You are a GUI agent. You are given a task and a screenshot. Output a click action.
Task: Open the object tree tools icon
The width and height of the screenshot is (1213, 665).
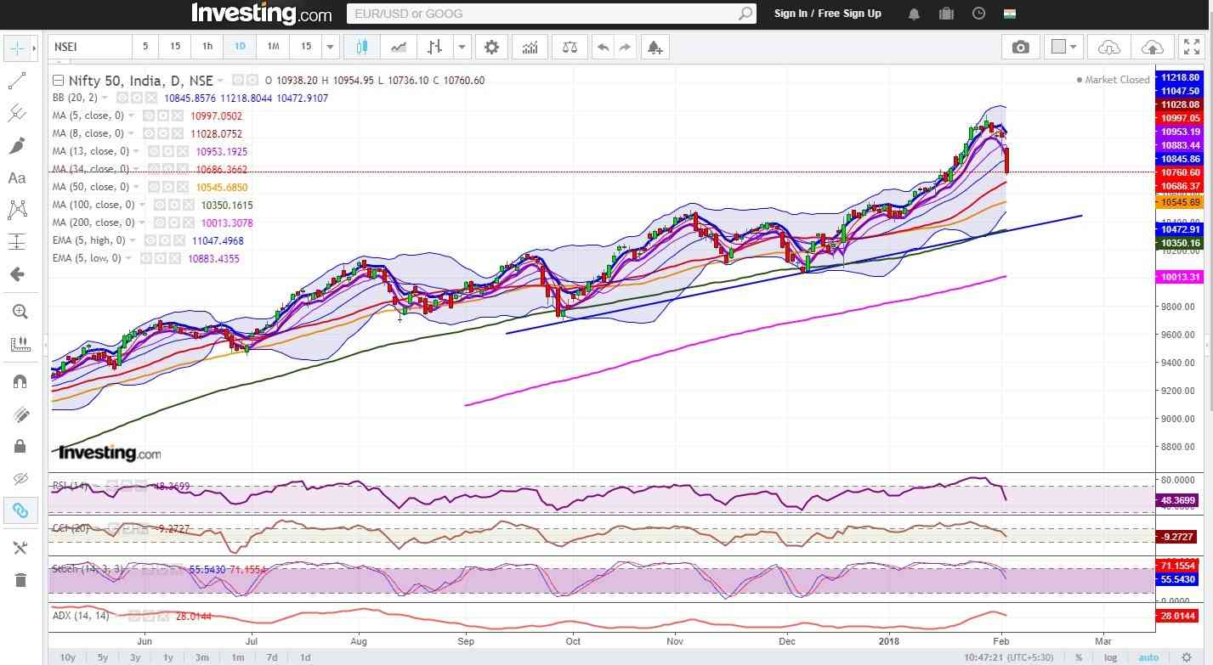click(x=19, y=548)
